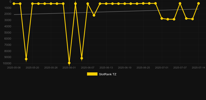Click the 2025-06-25 x-axis label

(143, 68)
